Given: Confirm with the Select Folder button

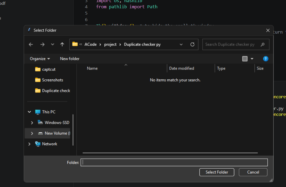Looking at the screenshot, I should [217, 172].
